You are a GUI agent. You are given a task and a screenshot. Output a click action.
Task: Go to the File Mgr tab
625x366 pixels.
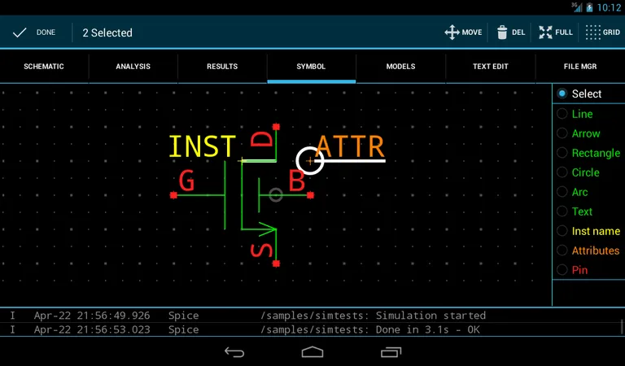tap(582, 67)
